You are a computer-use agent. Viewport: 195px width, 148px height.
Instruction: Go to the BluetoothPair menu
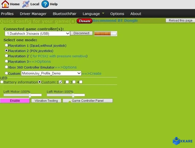tap(65, 14)
